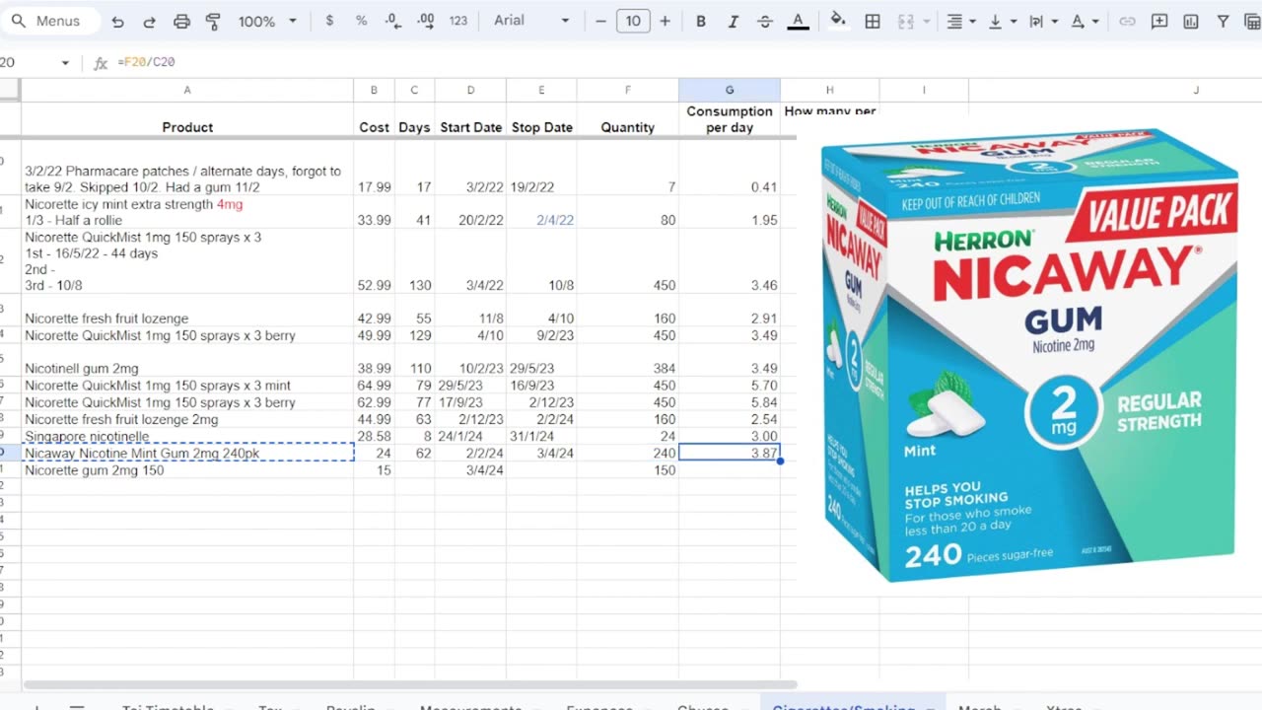Click the merge cells icon
The image size is (1262, 710).
[x=905, y=21]
